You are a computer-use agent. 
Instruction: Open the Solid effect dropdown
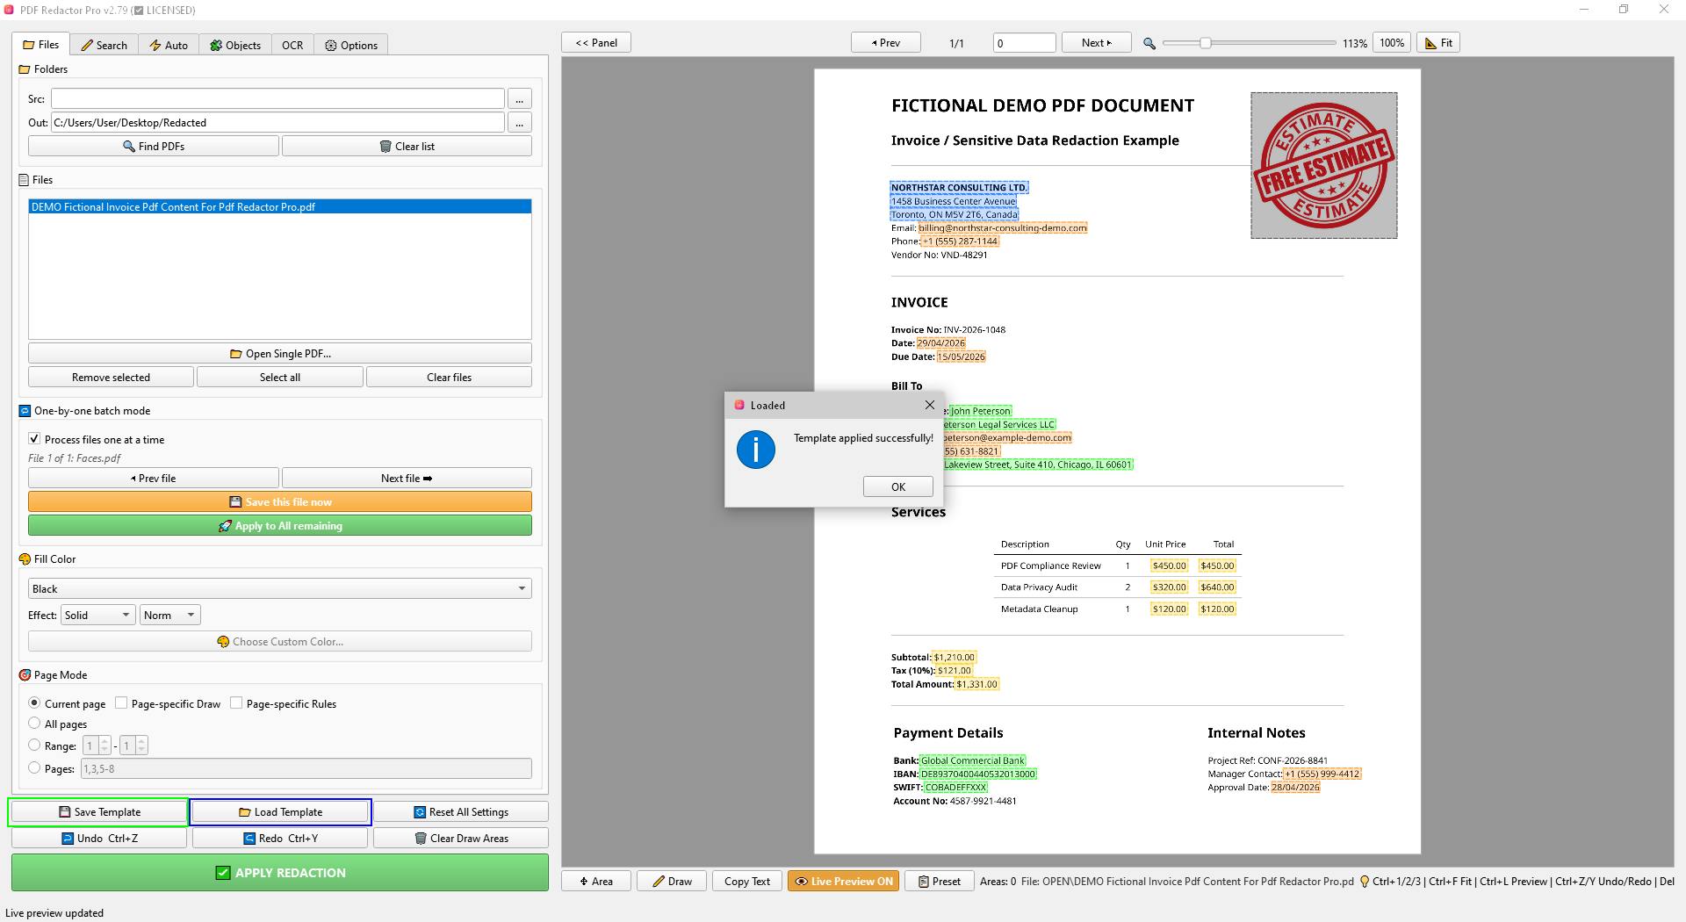tap(97, 616)
